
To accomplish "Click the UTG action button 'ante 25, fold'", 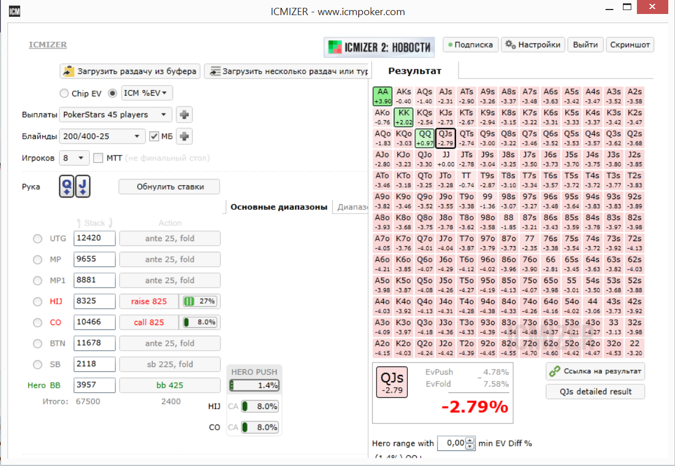I will click(x=170, y=239).
